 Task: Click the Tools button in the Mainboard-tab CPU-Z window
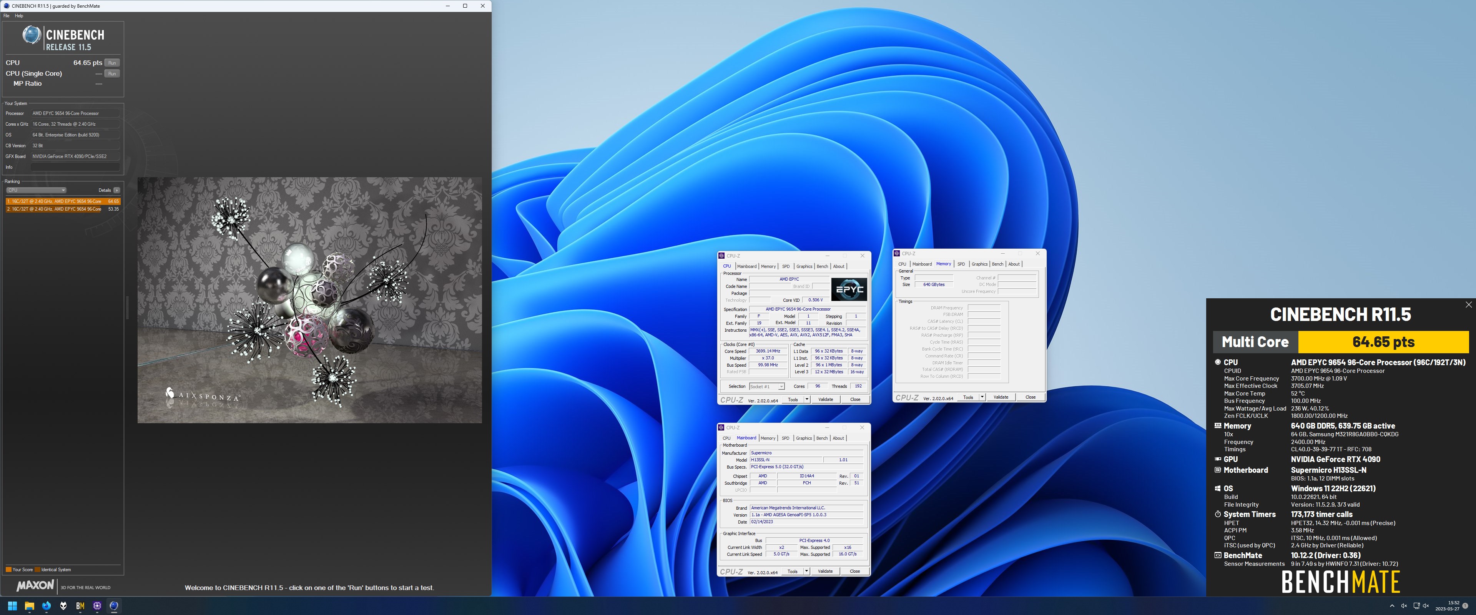[793, 572]
